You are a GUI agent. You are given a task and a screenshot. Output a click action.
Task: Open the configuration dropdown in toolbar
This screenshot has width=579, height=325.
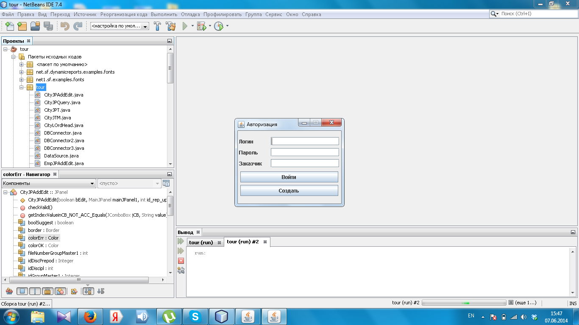120,26
